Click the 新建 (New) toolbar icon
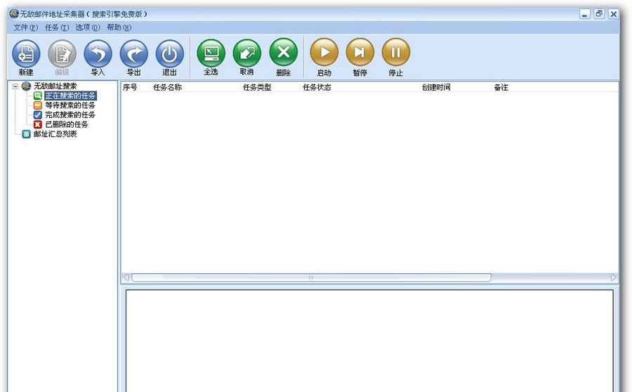This screenshot has width=632, height=392. click(x=26, y=54)
